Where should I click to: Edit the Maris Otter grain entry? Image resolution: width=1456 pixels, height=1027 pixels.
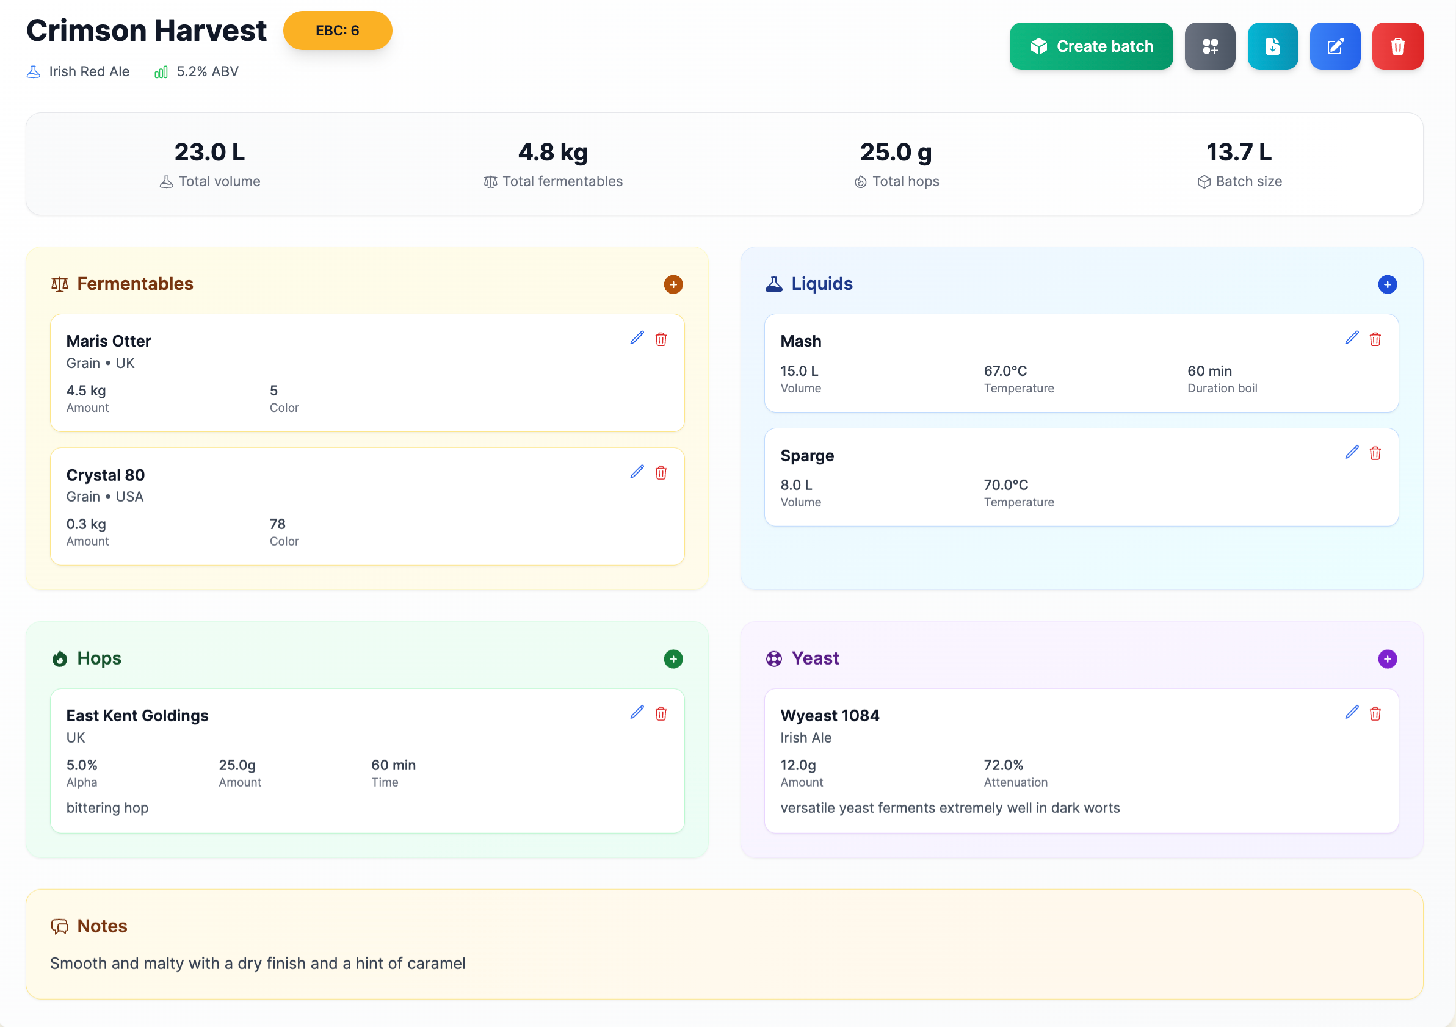coord(637,339)
